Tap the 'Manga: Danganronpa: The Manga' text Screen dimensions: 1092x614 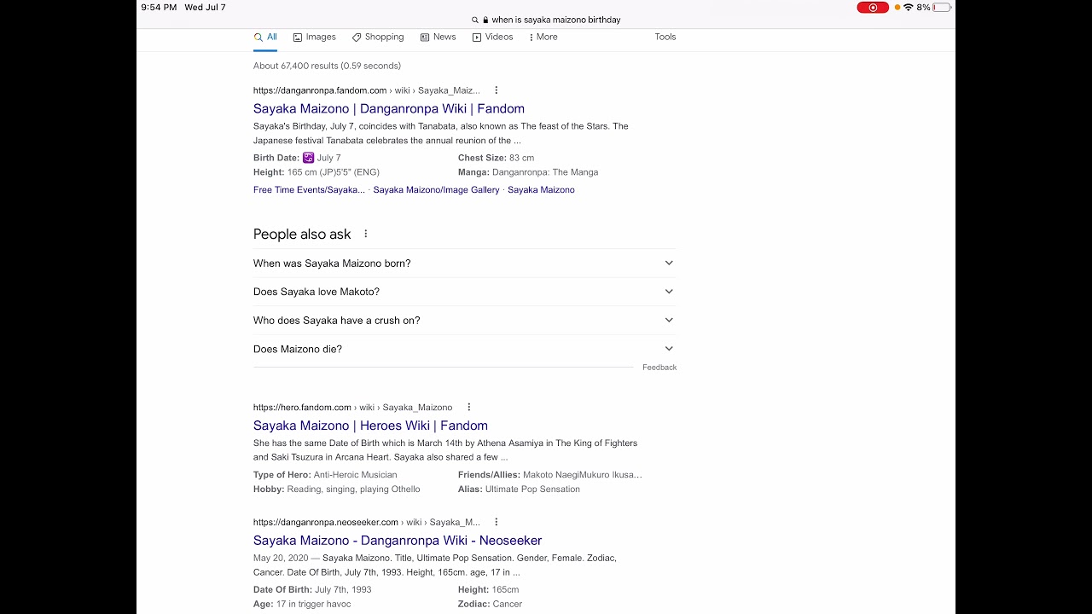528,172
